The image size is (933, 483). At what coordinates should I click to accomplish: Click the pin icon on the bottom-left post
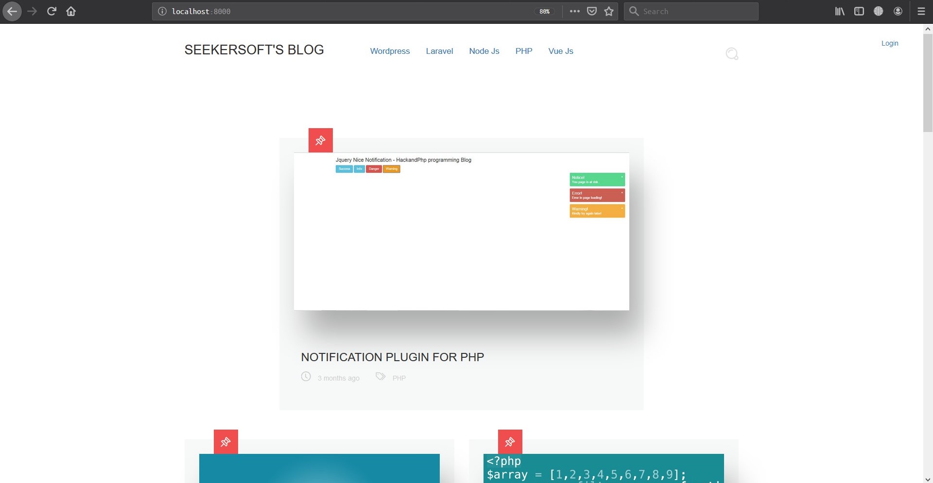coord(225,442)
